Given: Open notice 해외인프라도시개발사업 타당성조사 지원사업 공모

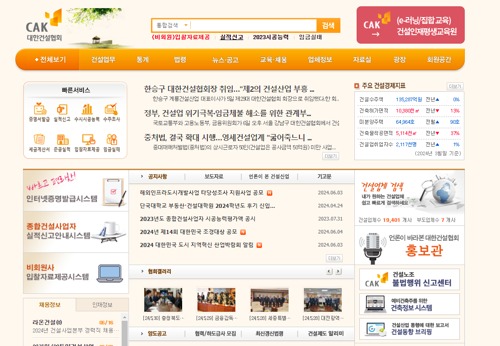Looking at the screenshot, I should [202, 193].
